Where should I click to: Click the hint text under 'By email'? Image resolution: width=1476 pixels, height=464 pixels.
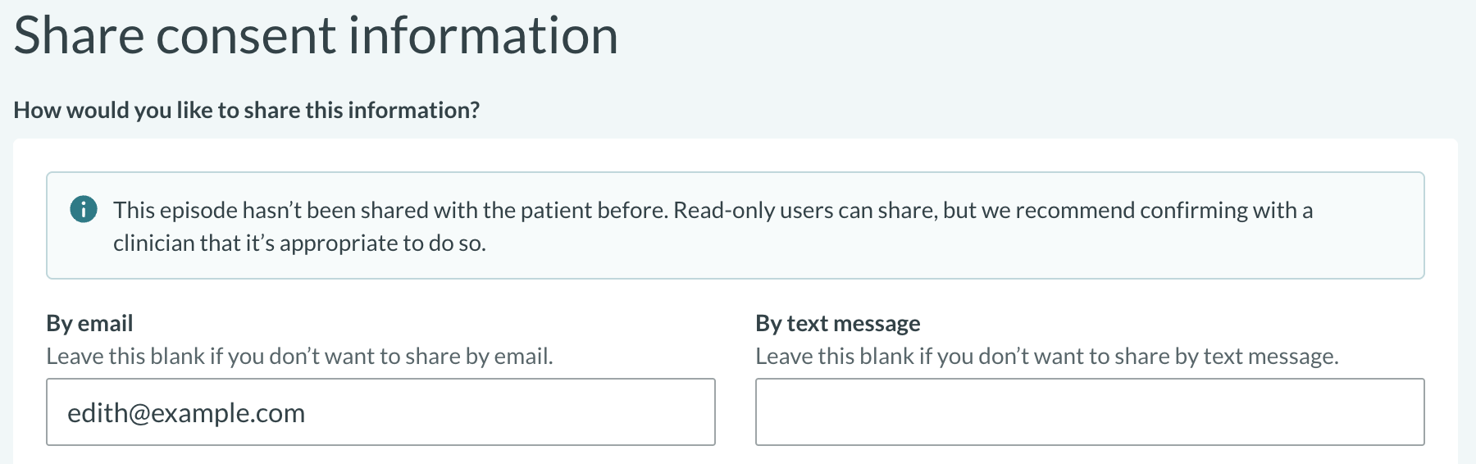(x=299, y=357)
